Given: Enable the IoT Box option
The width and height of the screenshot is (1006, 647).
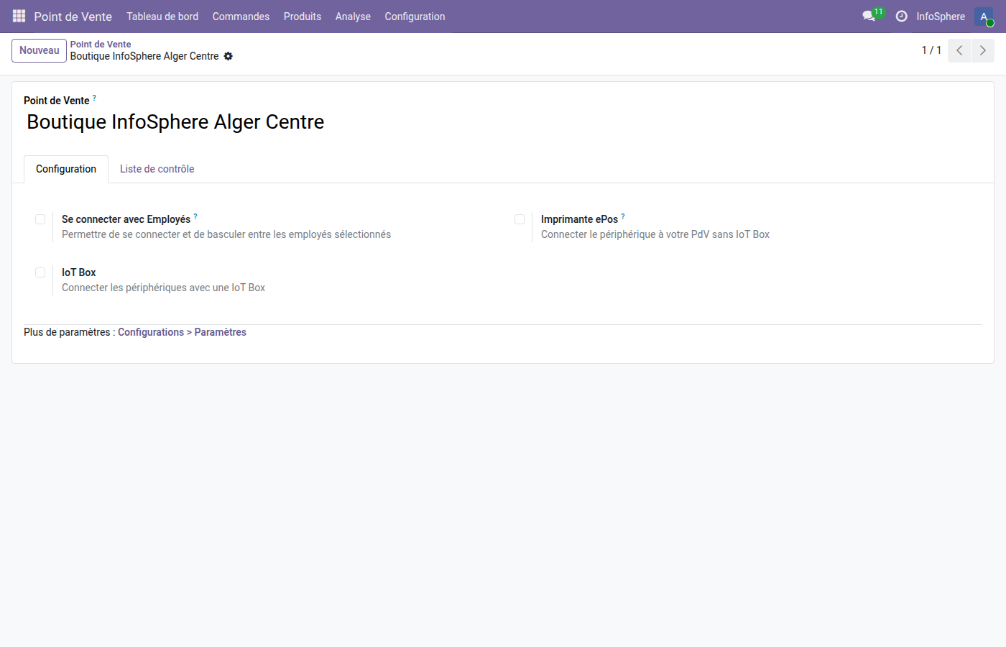Looking at the screenshot, I should click(x=40, y=272).
